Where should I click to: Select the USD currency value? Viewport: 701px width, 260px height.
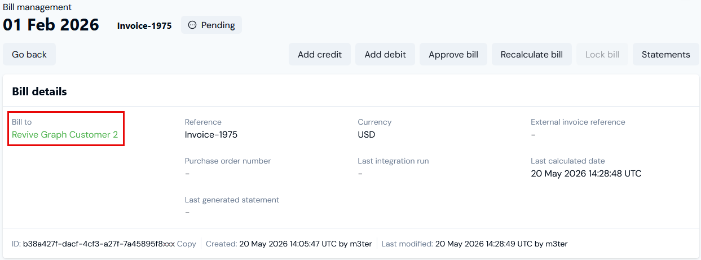click(x=367, y=135)
